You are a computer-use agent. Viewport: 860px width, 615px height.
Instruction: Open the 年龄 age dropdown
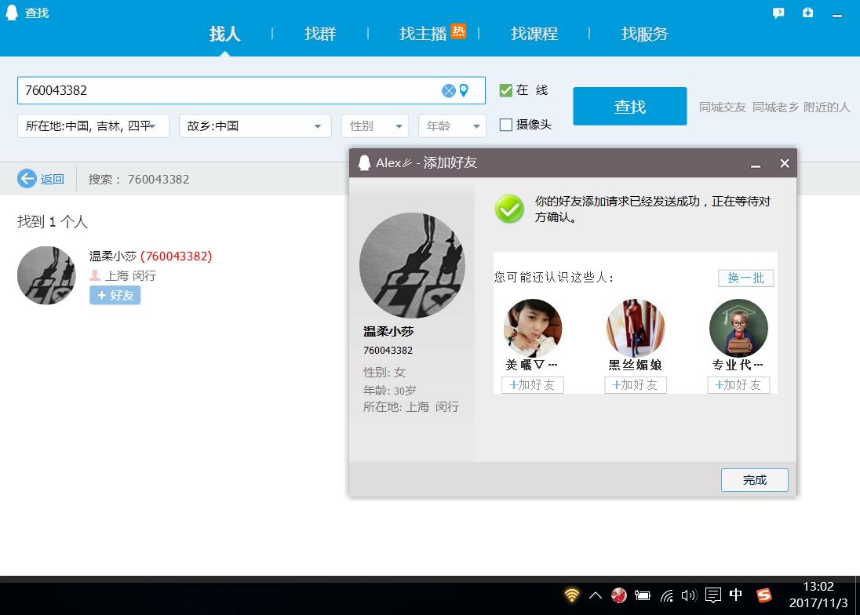(453, 126)
